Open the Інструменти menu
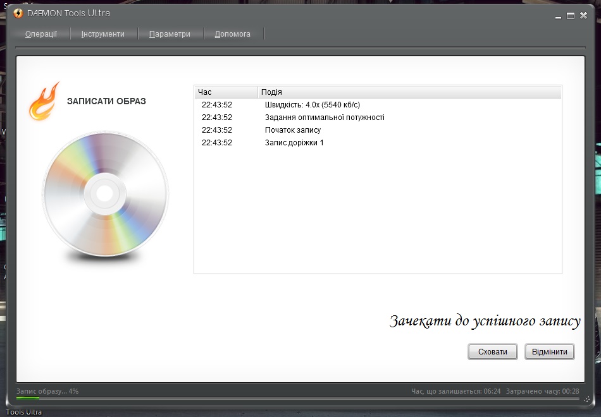 (x=102, y=34)
